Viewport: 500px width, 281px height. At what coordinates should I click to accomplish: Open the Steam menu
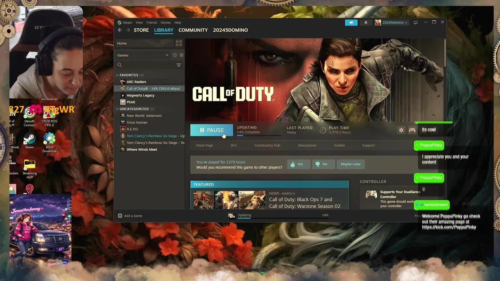pos(125,23)
